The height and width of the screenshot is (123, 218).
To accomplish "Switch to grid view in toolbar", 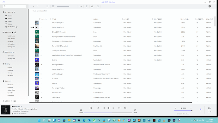I will tap(47, 6).
